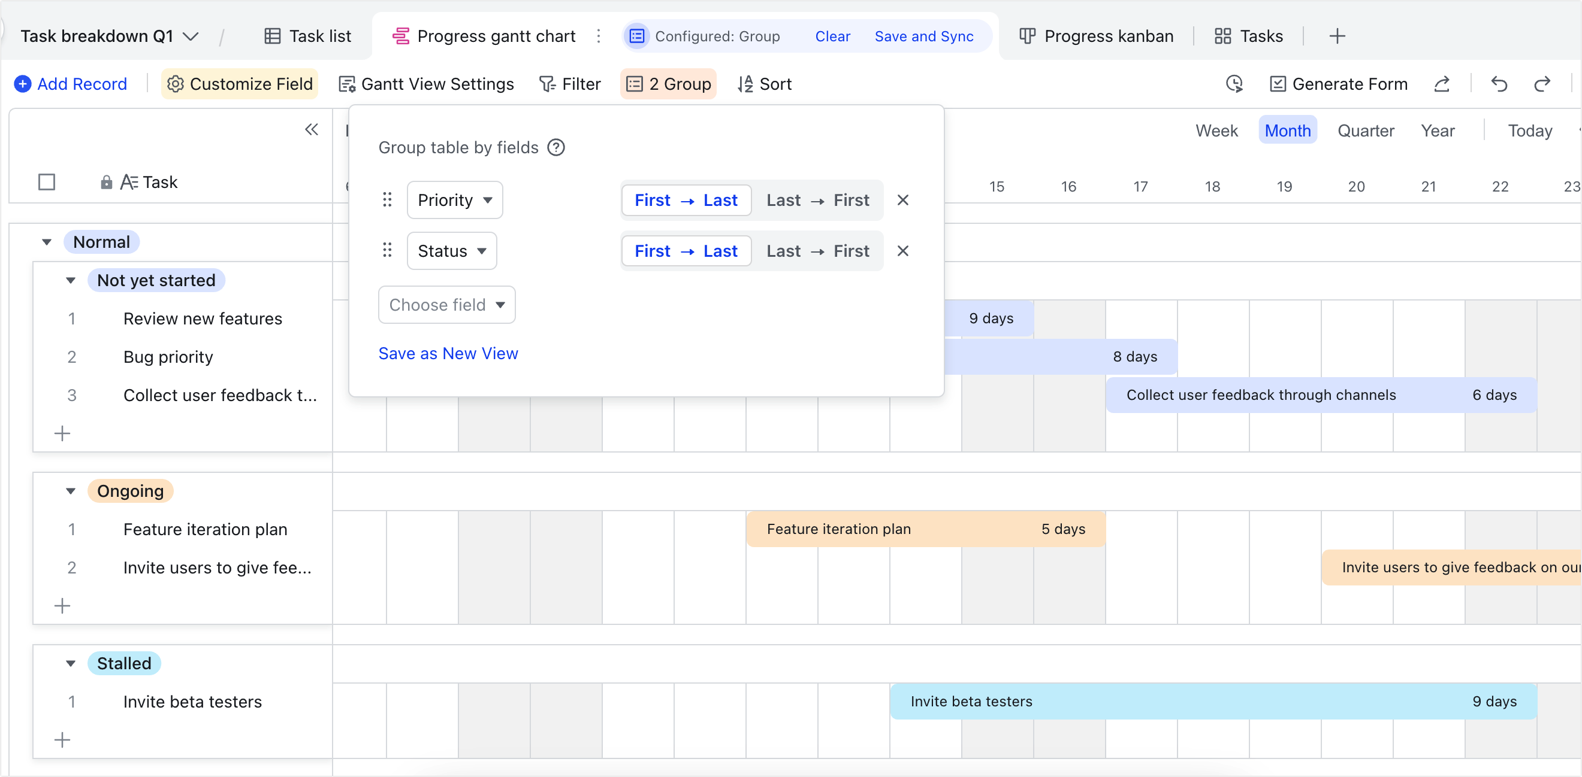The width and height of the screenshot is (1582, 777).
Task: Click help icon beside Group table by fields
Action: 555,148
